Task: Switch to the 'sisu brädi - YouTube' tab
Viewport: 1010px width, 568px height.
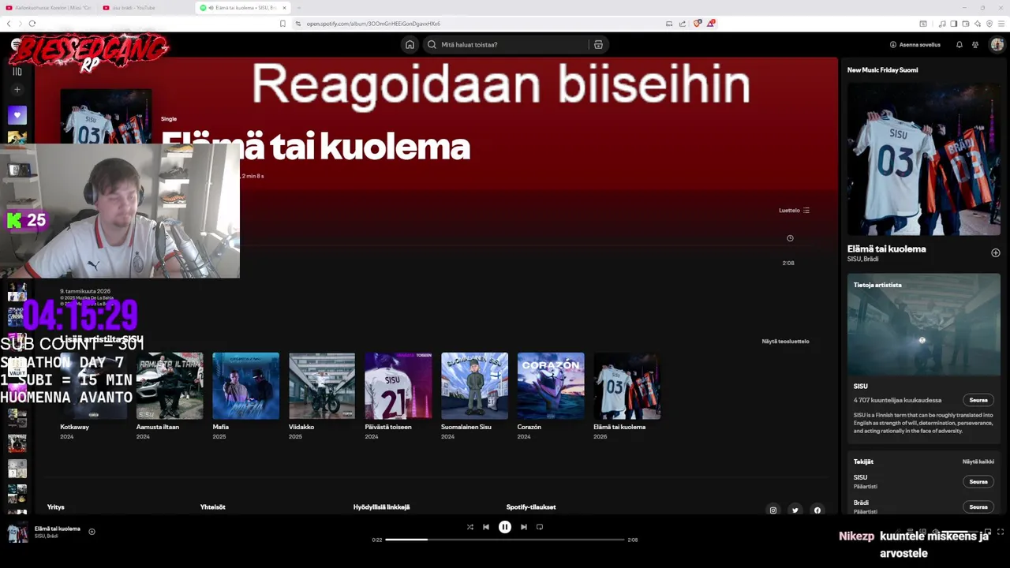Action: pos(145,8)
